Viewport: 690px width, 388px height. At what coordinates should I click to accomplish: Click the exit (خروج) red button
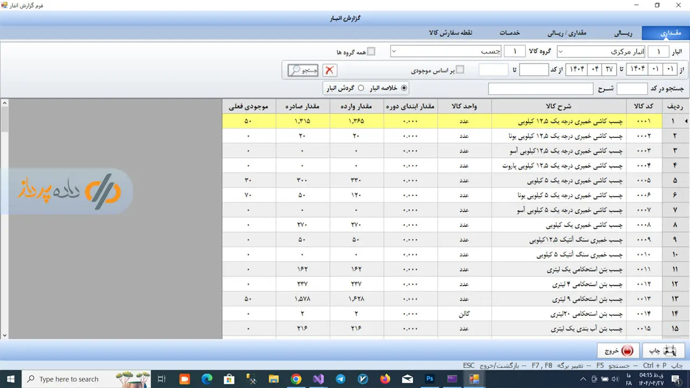tap(618, 350)
